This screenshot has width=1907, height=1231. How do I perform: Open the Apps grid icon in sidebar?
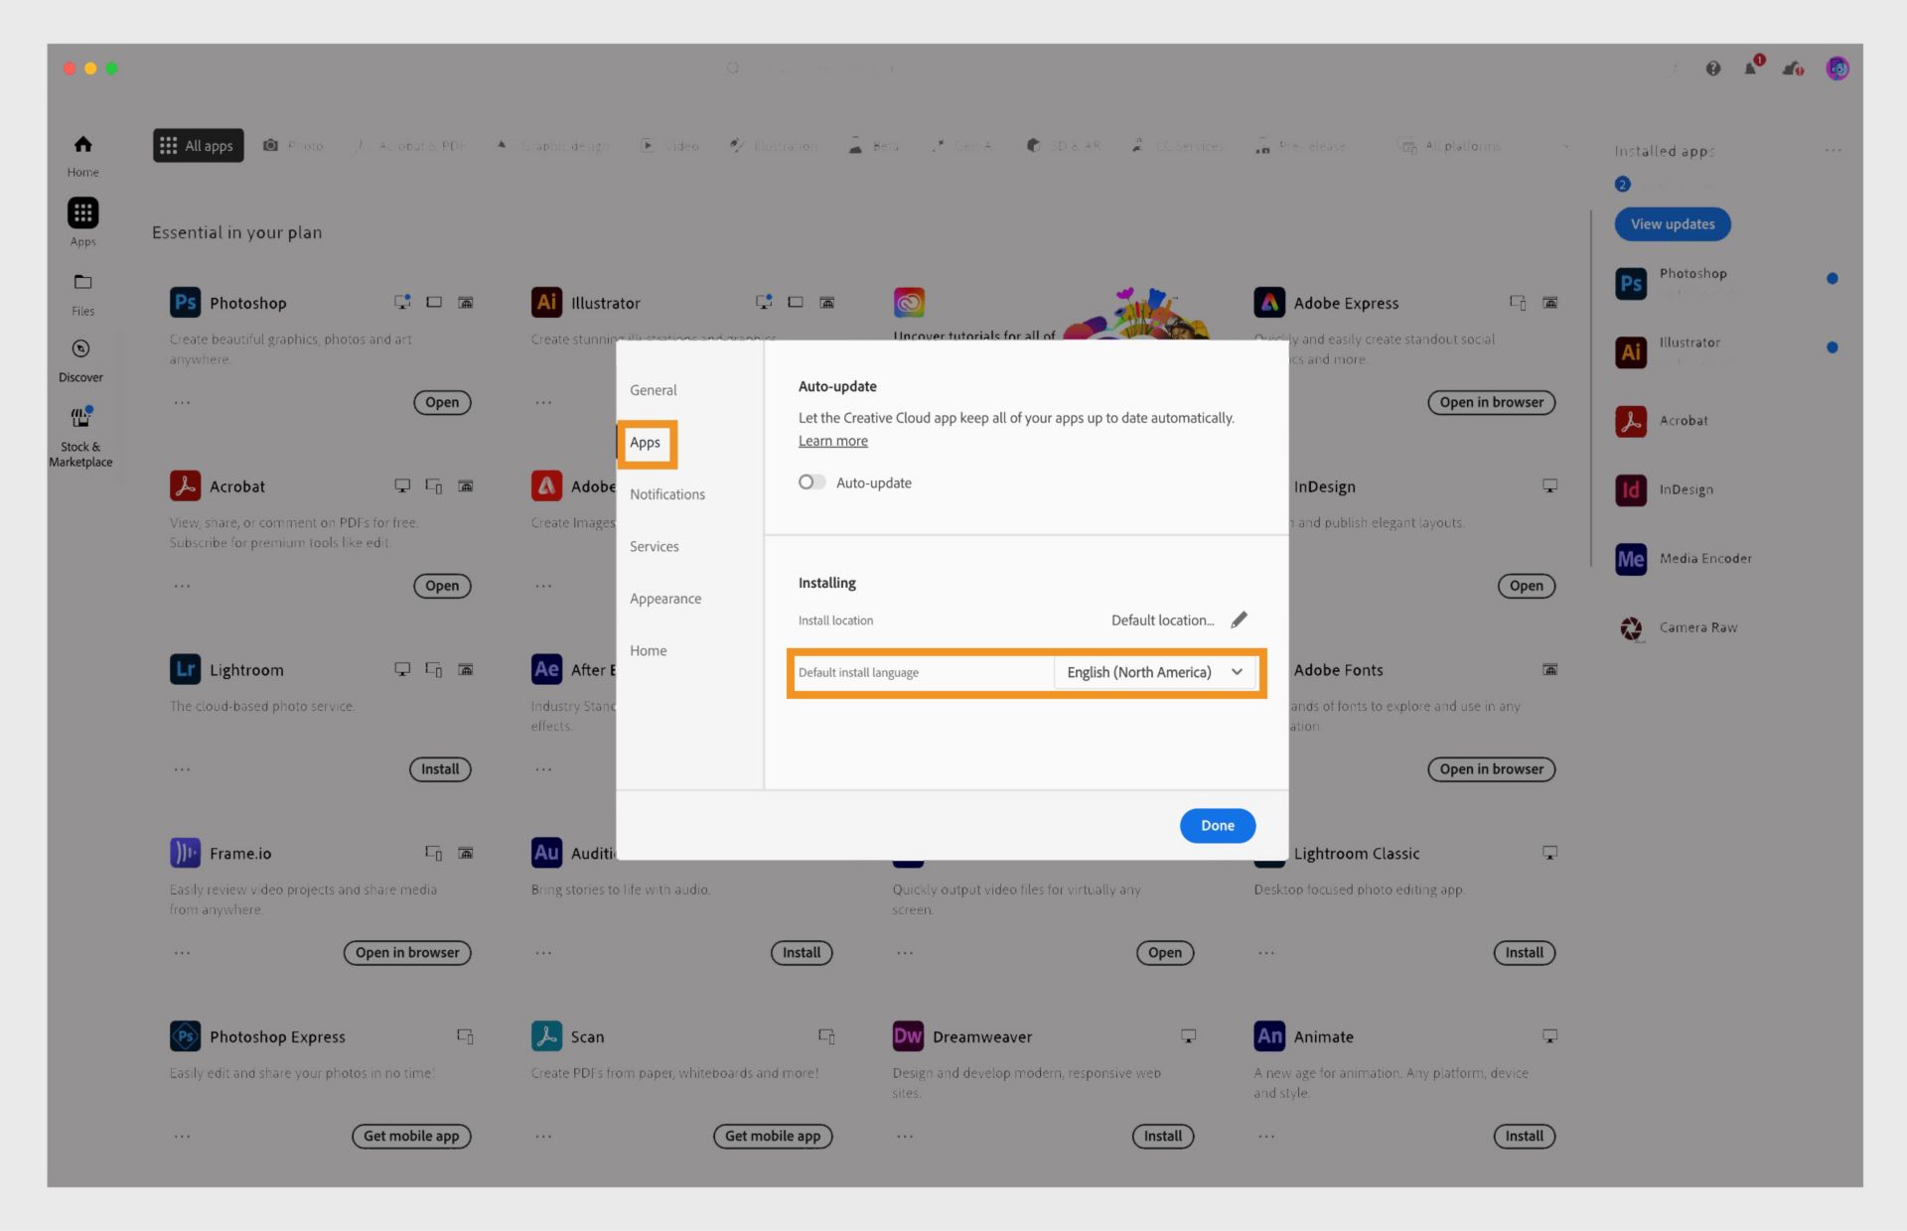tap(83, 212)
